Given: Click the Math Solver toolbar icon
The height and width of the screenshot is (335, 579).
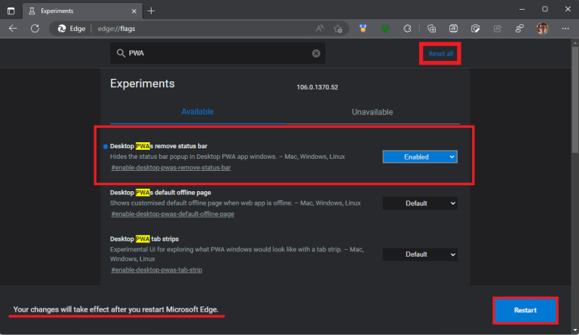Looking at the screenshot, I should pyautogui.click(x=453, y=29).
